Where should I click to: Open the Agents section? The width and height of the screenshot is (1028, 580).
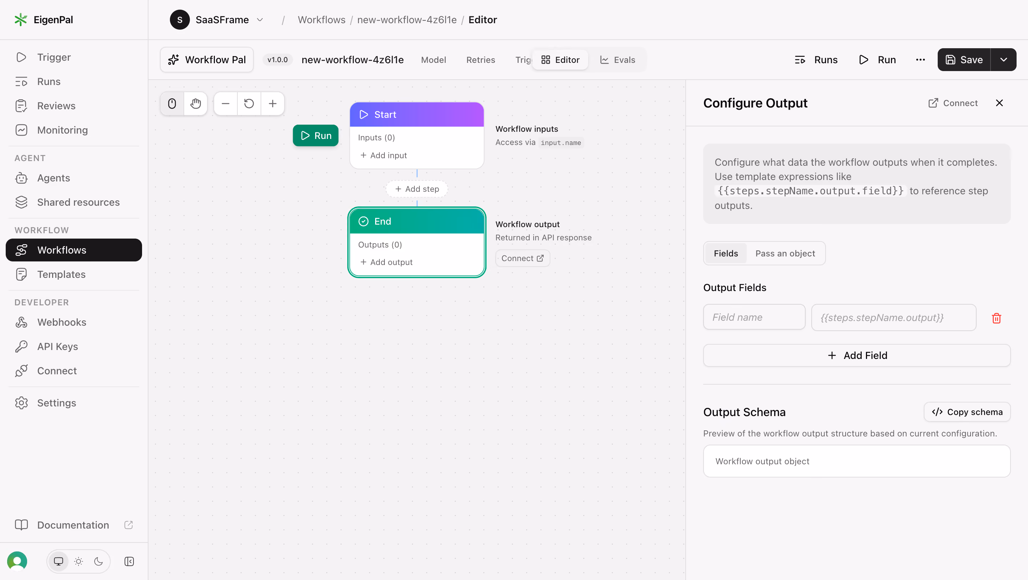click(x=74, y=178)
